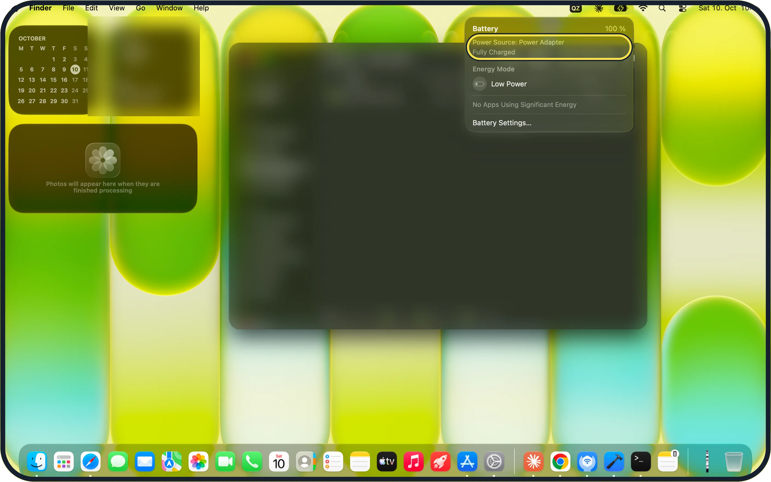Open the View menu
This screenshot has height=482, width=771.
click(117, 8)
